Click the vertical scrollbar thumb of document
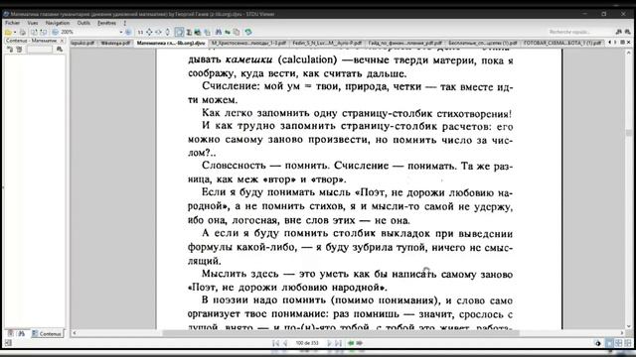The image size is (636, 357). tap(629, 133)
